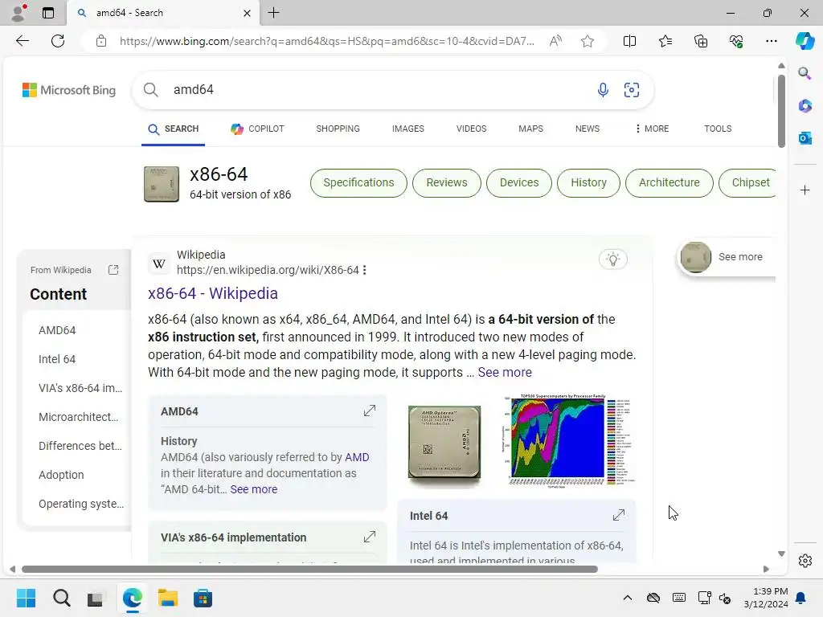Open the tab actions menu icon
Screen dimensions: 823x617
tap(48, 13)
